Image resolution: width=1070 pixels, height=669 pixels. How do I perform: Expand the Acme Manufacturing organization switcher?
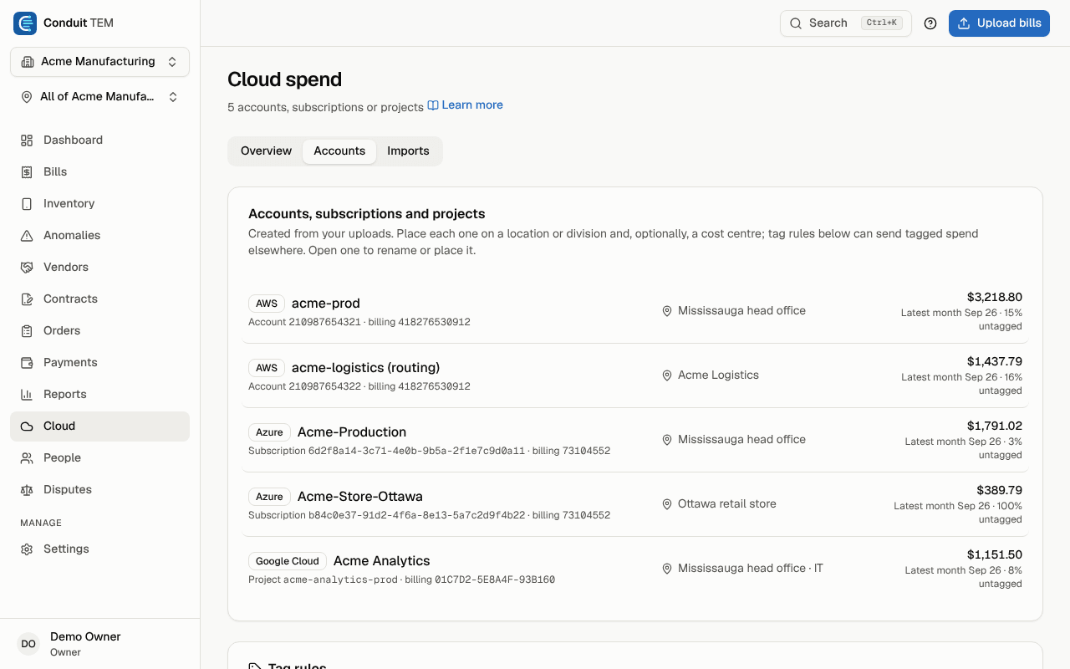coord(99,62)
